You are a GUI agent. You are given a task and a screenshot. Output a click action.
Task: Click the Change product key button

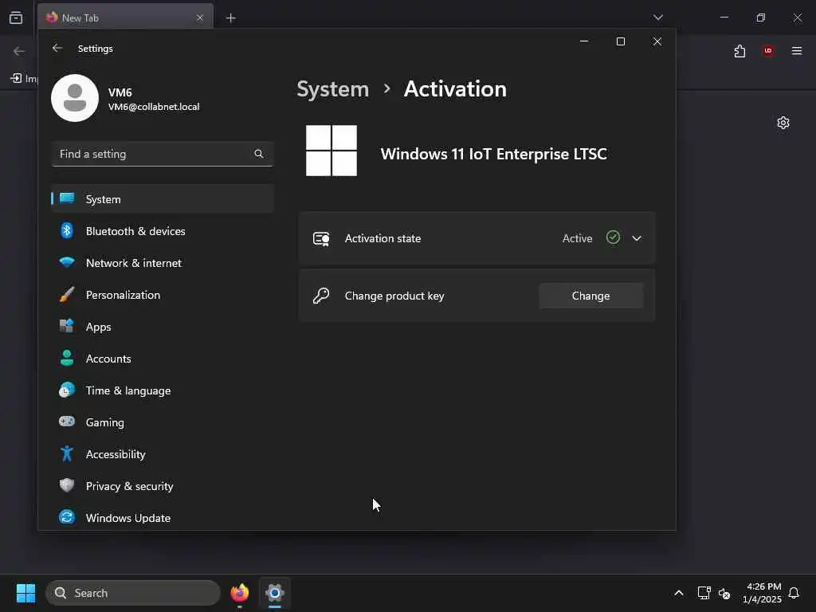(590, 296)
